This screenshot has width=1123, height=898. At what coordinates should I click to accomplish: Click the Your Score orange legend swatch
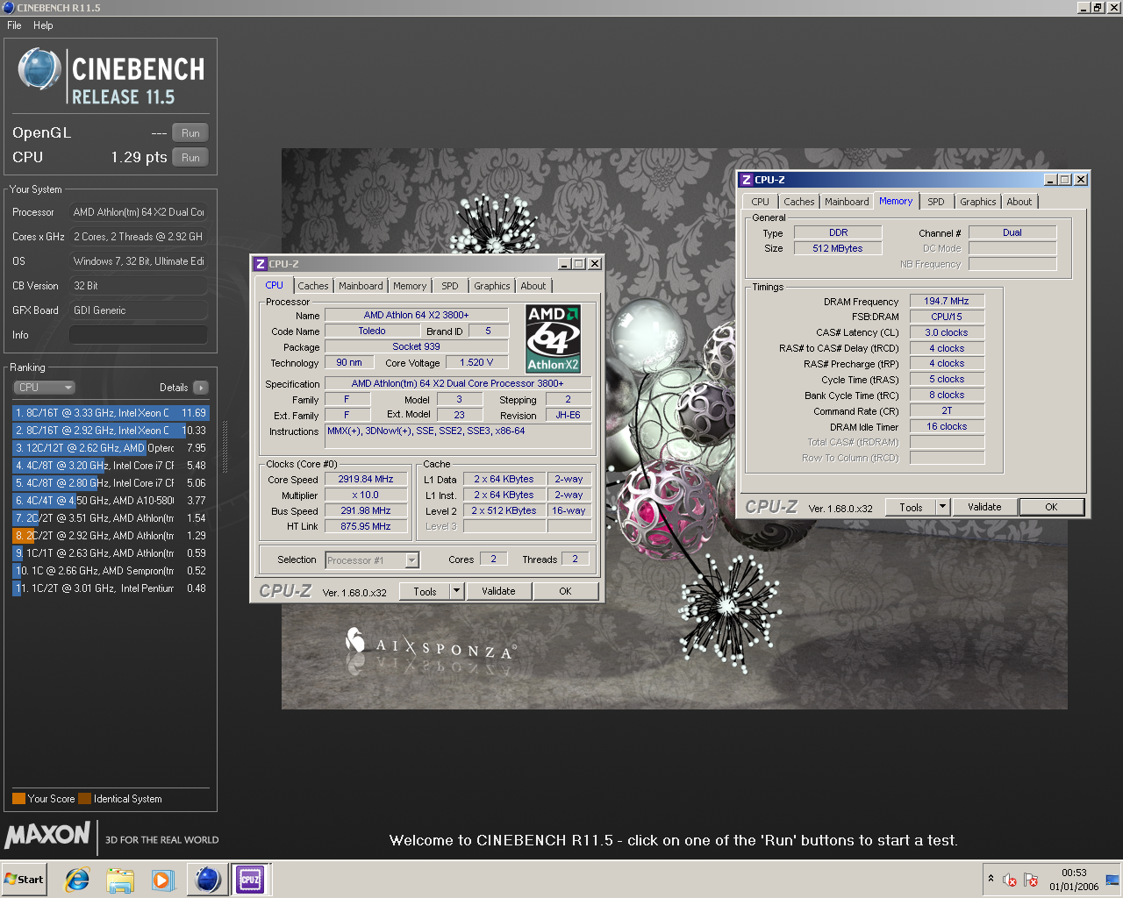coord(18,799)
